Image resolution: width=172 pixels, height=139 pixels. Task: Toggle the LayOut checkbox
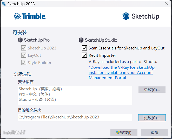click(23, 55)
